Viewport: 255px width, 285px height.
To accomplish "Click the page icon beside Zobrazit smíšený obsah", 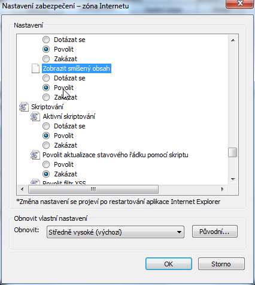I will tap(35, 68).
